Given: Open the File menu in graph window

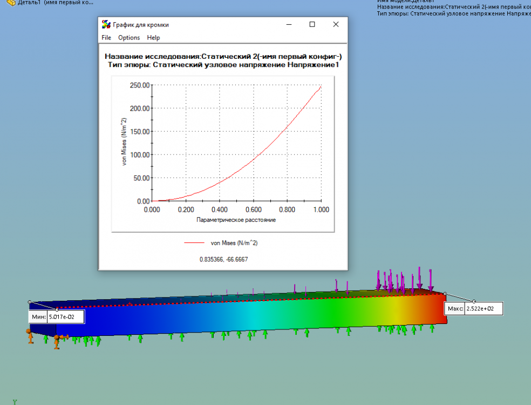Looking at the screenshot, I should [x=106, y=38].
